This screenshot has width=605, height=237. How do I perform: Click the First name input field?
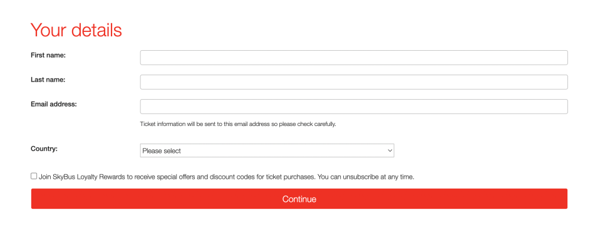click(354, 58)
